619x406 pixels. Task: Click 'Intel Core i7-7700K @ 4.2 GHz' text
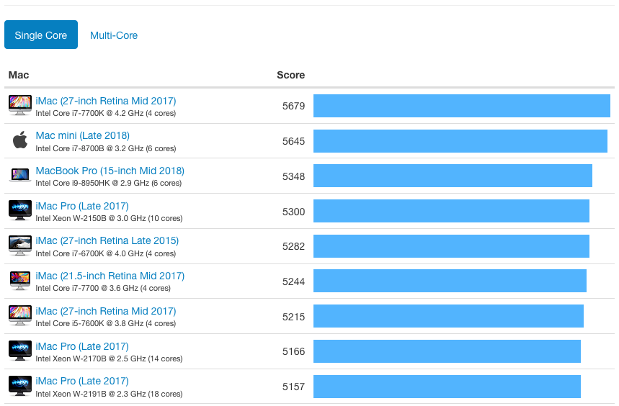tap(89, 113)
